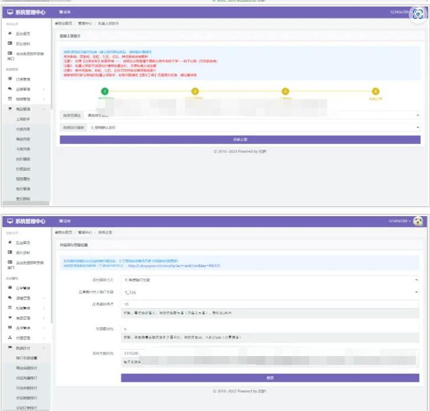Click the yellow step 2 circle indicator
This screenshot has height=411, width=430.
[195, 92]
